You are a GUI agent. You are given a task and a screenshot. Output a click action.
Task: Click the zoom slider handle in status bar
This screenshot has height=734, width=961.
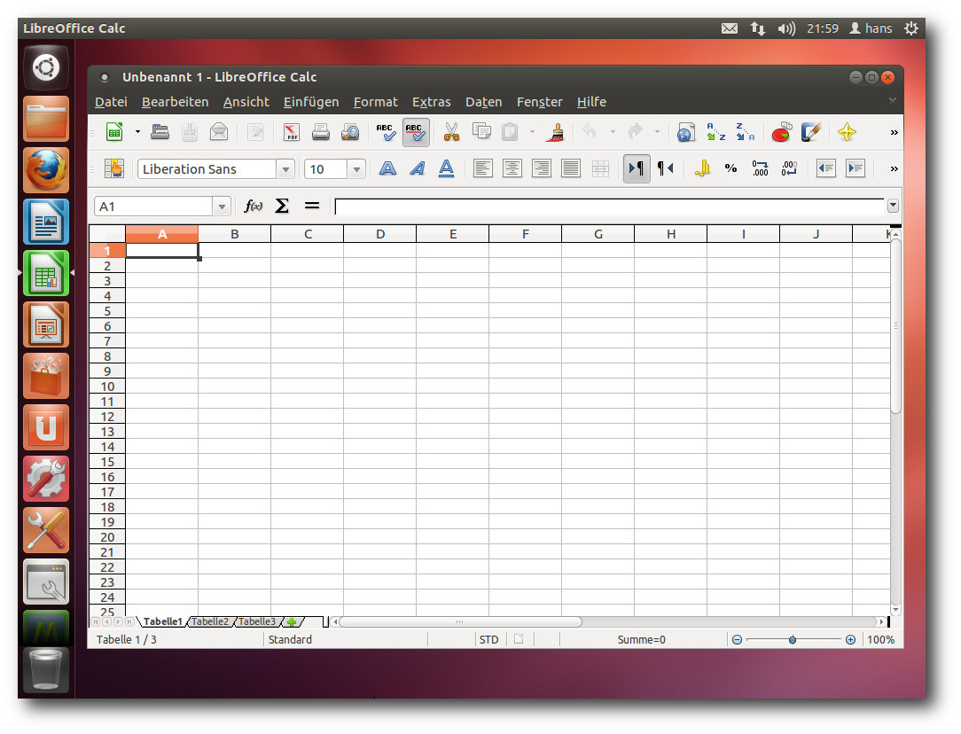point(793,640)
